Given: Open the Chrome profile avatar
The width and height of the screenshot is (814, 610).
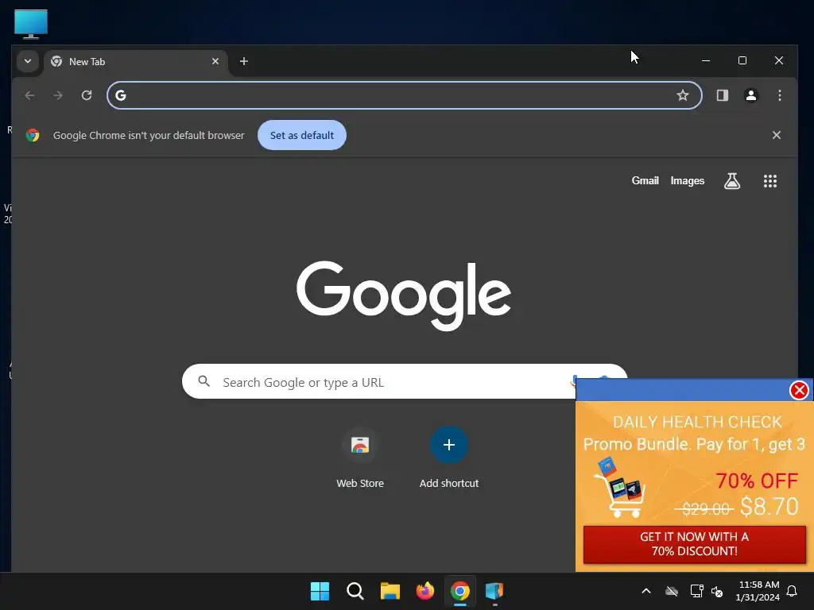Looking at the screenshot, I should [x=750, y=95].
